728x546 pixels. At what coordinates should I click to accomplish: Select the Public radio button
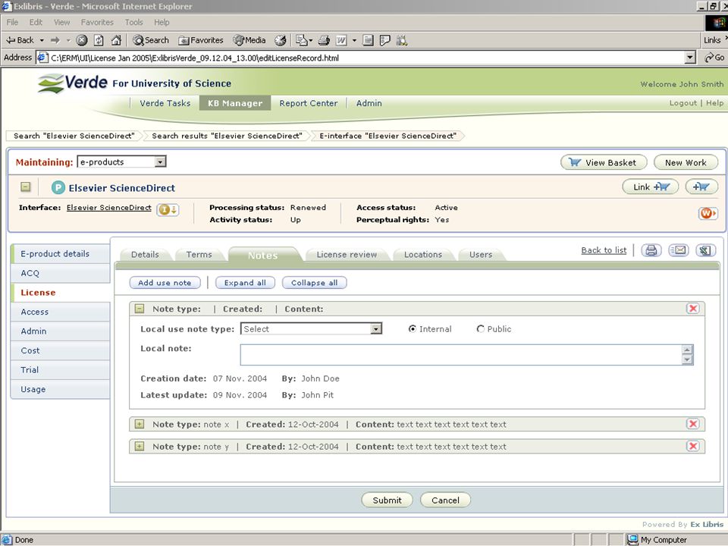pyautogui.click(x=481, y=328)
